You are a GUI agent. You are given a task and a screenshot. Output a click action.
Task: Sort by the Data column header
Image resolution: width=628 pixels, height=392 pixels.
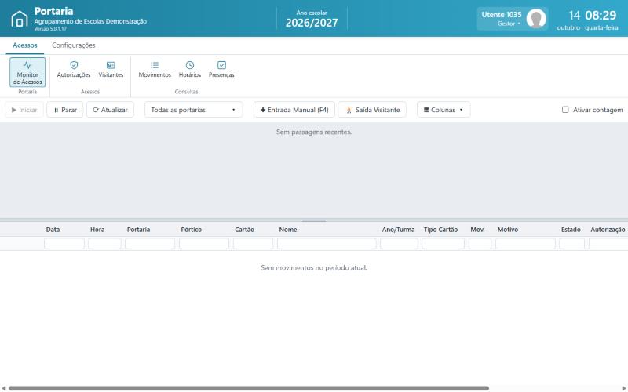(x=53, y=230)
